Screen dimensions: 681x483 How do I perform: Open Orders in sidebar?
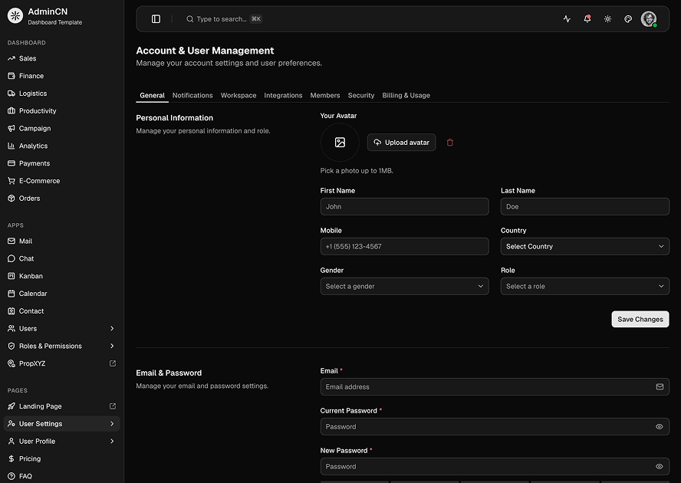pos(61,198)
